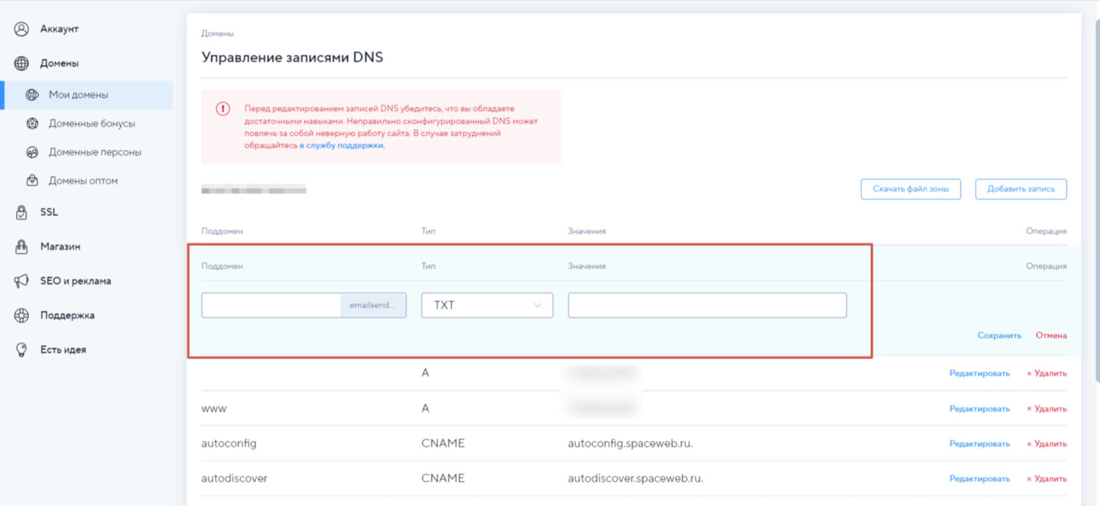Screen dimensions: 1100x506
Task: Focus the Значения value input field
Action: tap(706, 305)
